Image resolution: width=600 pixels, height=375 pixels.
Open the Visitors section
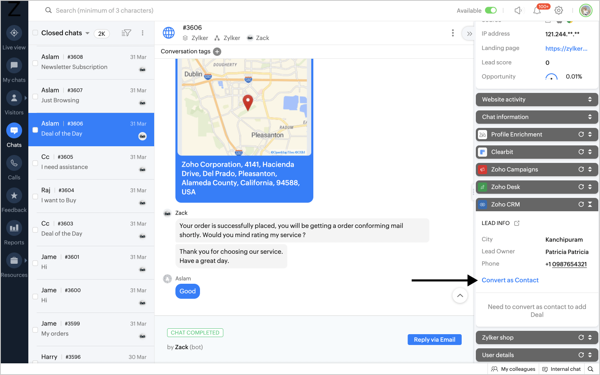tap(14, 102)
